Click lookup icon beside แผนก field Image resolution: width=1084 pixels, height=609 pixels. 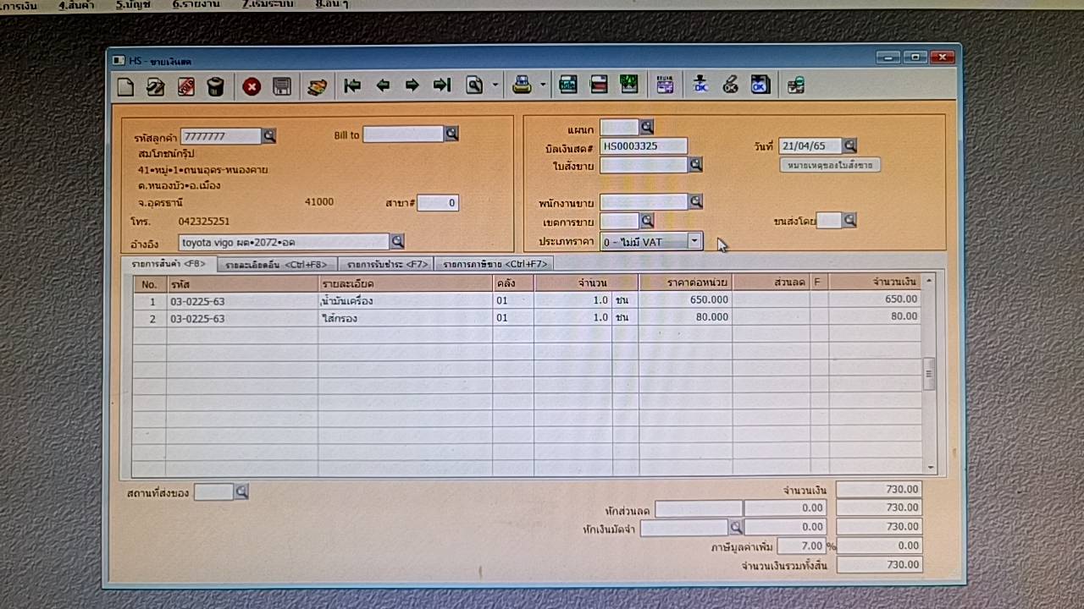pyautogui.click(x=646, y=127)
